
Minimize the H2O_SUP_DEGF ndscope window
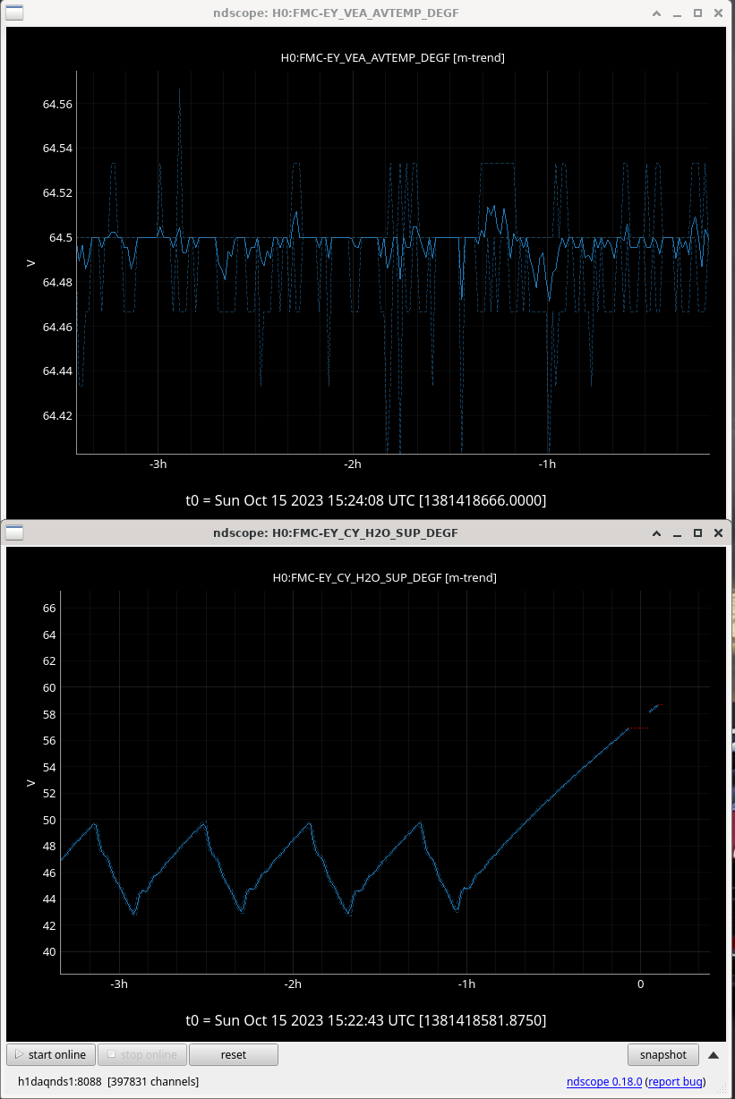pyautogui.click(x=678, y=532)
